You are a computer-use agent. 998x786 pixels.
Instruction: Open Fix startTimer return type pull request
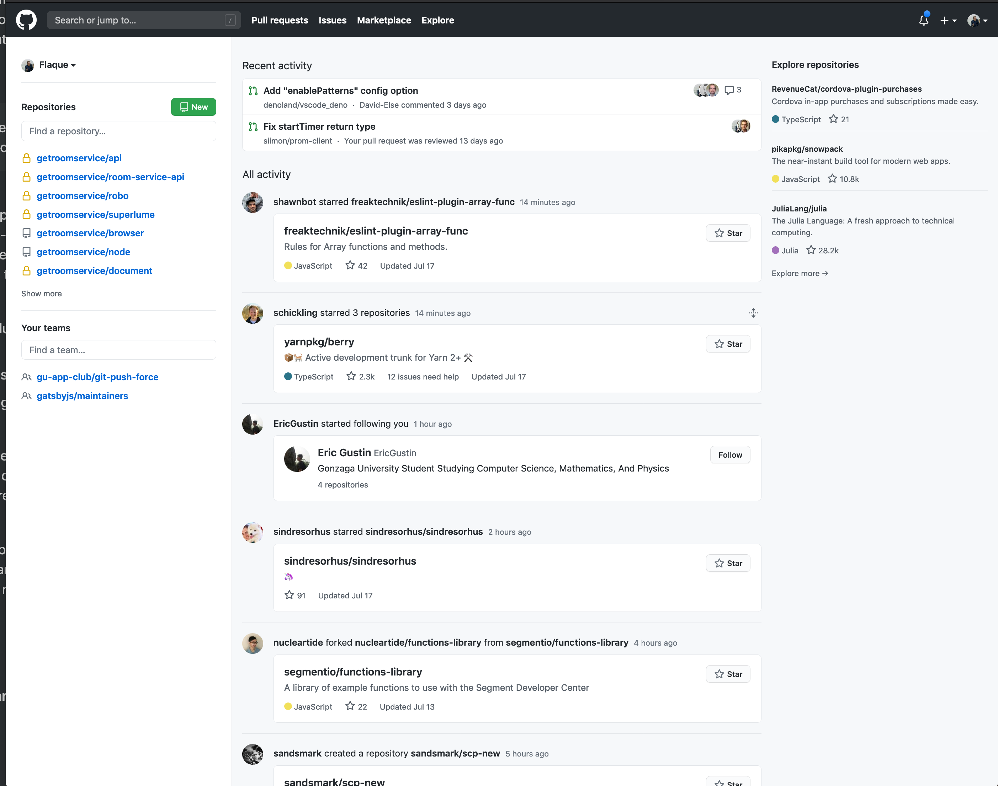(x=319, y=126)
